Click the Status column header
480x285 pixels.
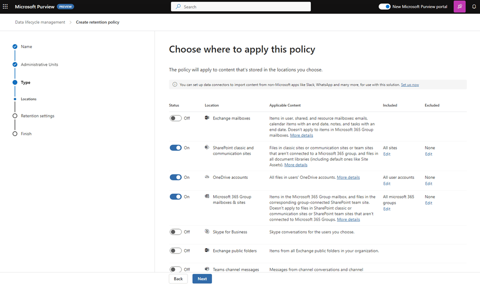tap(174, 105)
